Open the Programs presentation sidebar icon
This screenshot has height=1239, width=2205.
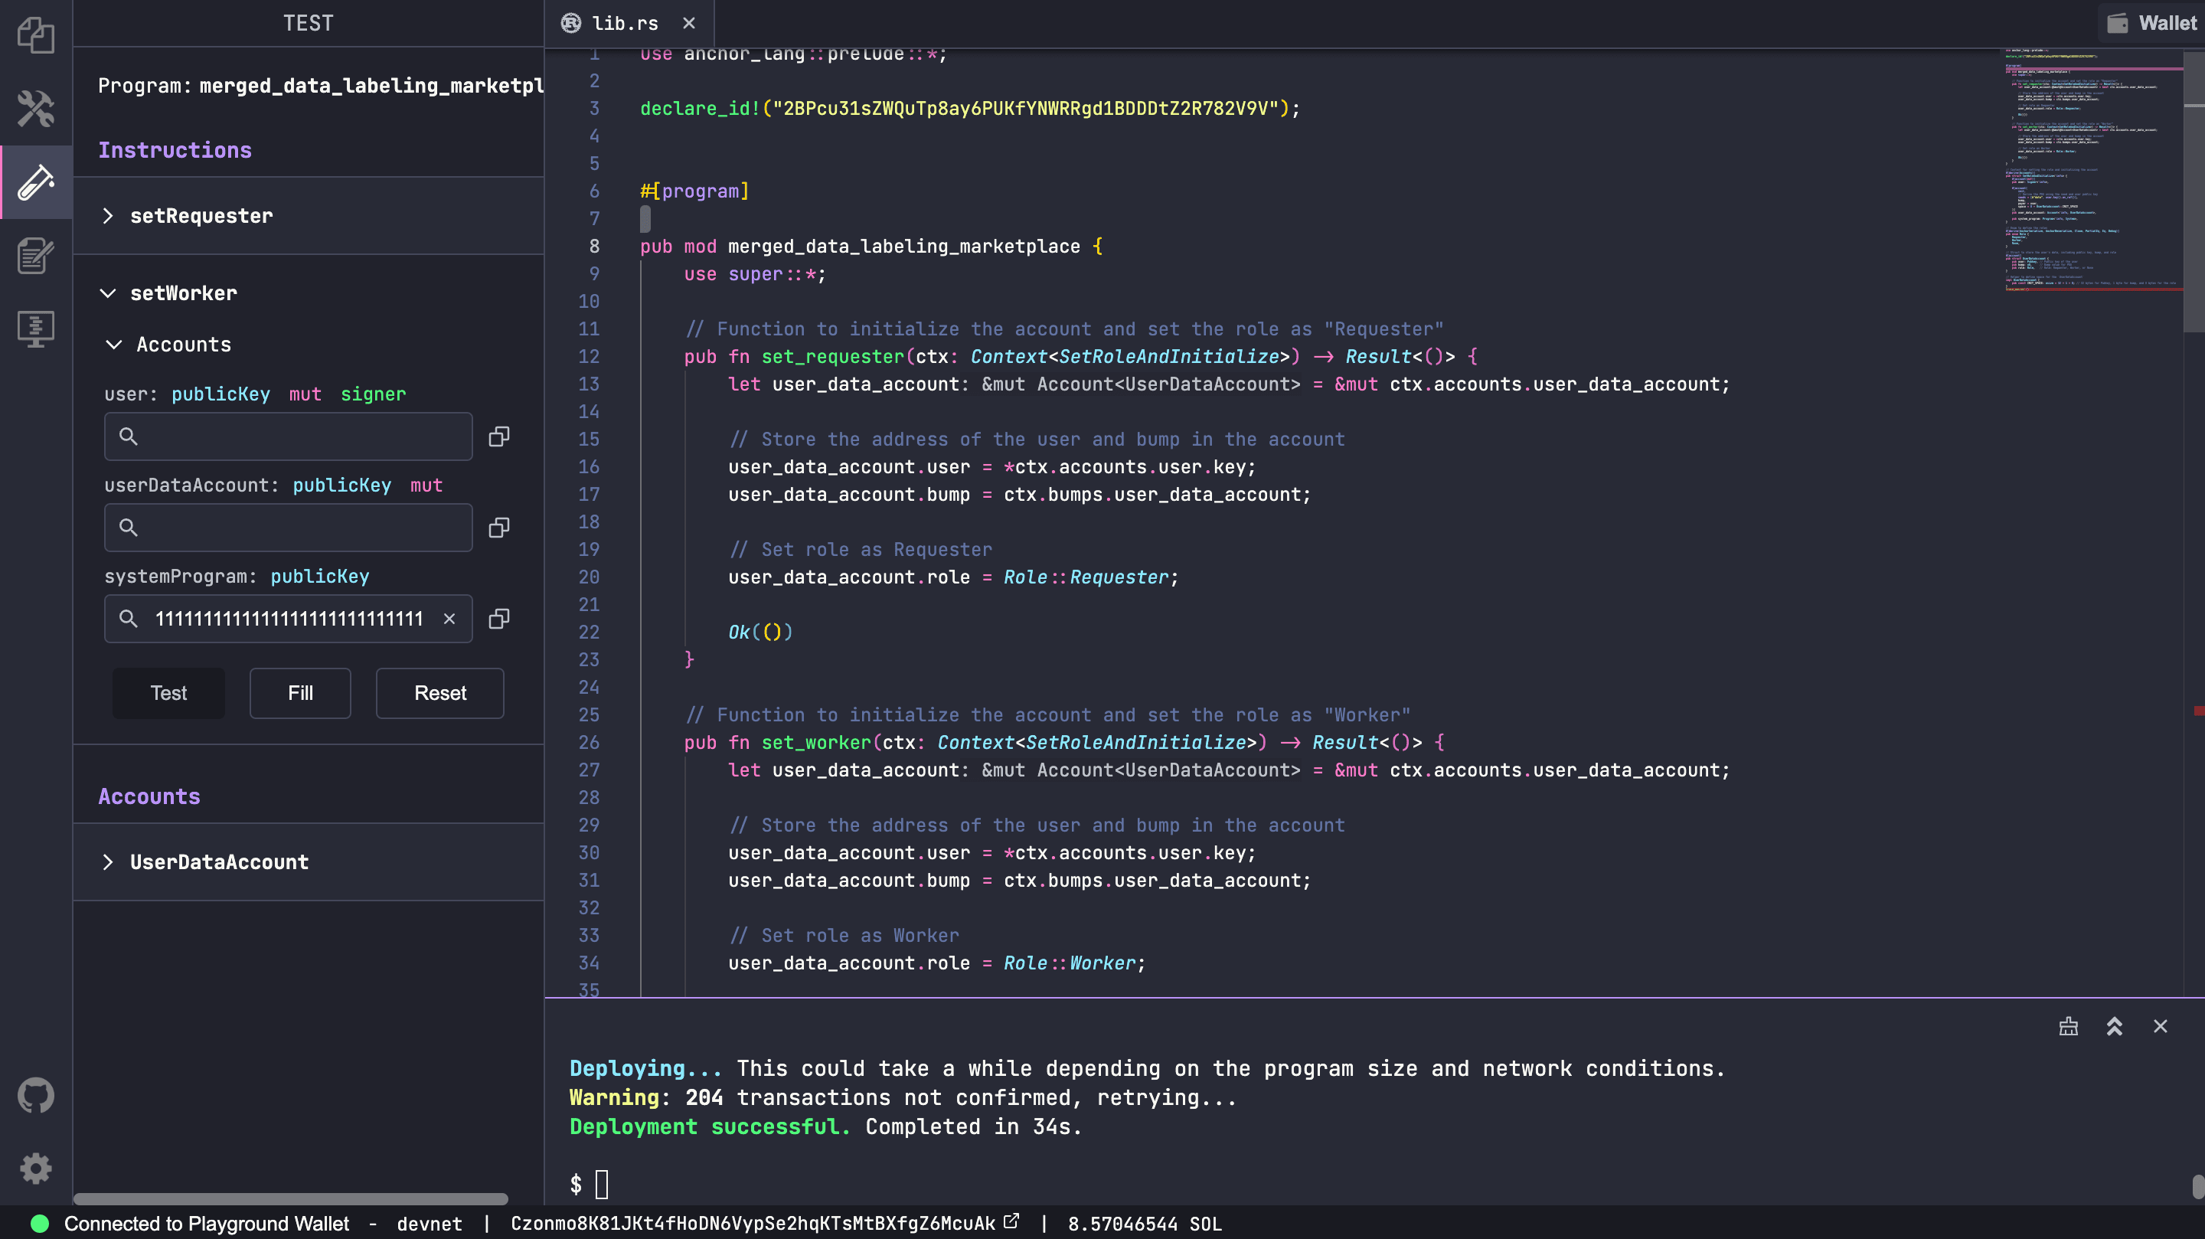[36, 329]
